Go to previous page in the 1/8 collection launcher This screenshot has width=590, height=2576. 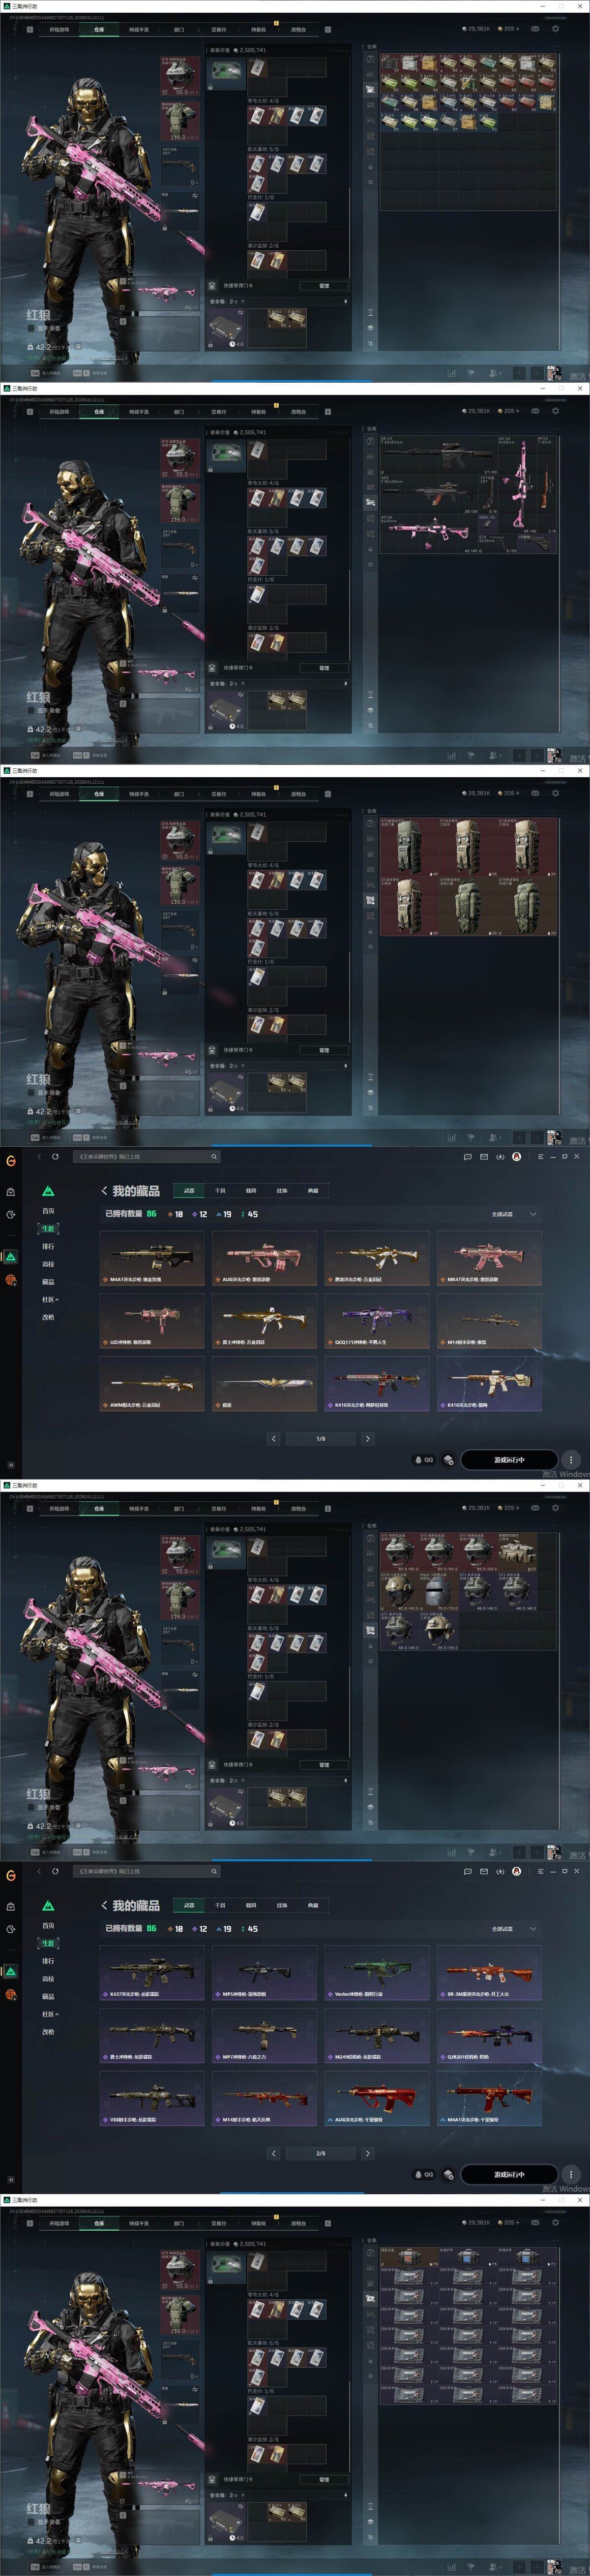(x=274, y=1438)
